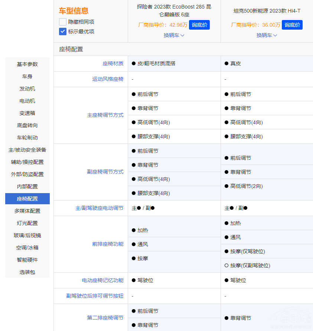The image size is (313, 331).
Task: Click the 座椅材质 parameter link
Action: click(x=113, y=63)
